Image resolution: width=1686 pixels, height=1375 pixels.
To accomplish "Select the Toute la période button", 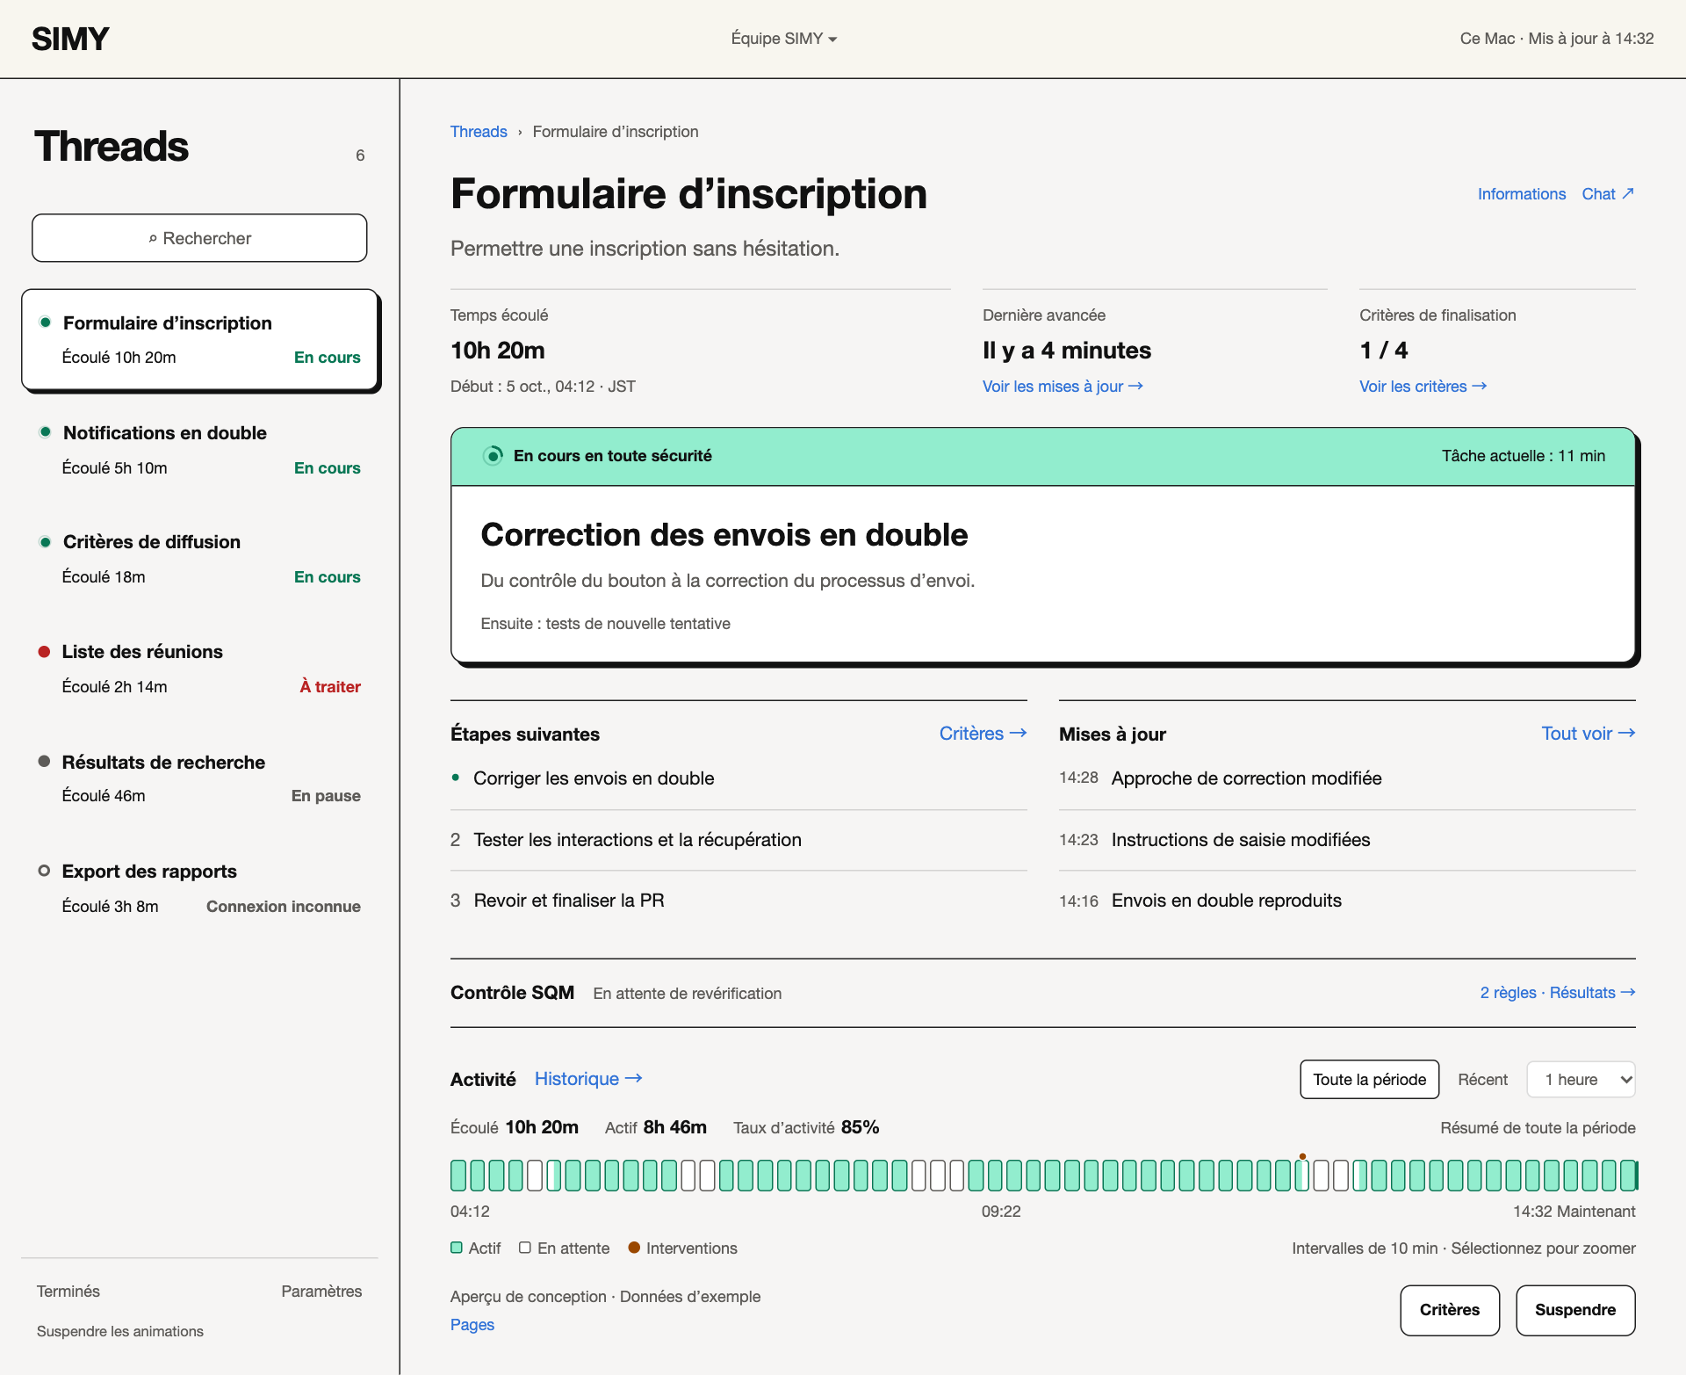I will pyautogui.click(x=1369, y=1080).
